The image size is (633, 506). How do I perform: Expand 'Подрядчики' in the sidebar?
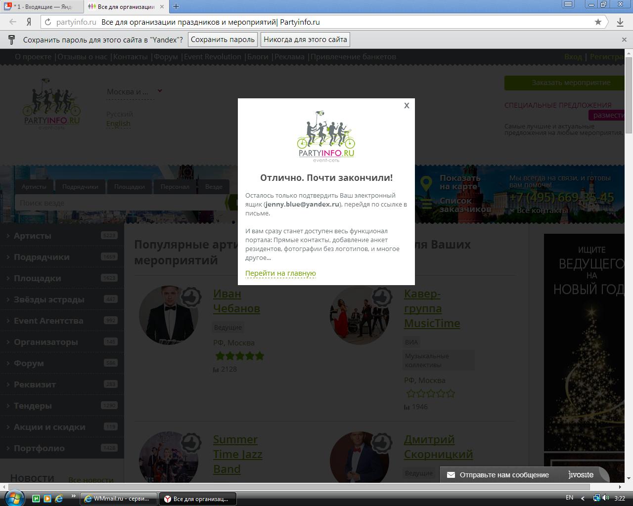[62, 257]
